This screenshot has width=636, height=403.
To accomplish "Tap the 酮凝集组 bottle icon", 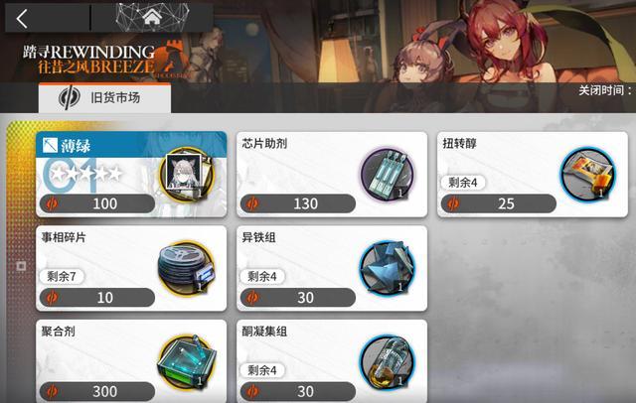I will coord(388,361).
